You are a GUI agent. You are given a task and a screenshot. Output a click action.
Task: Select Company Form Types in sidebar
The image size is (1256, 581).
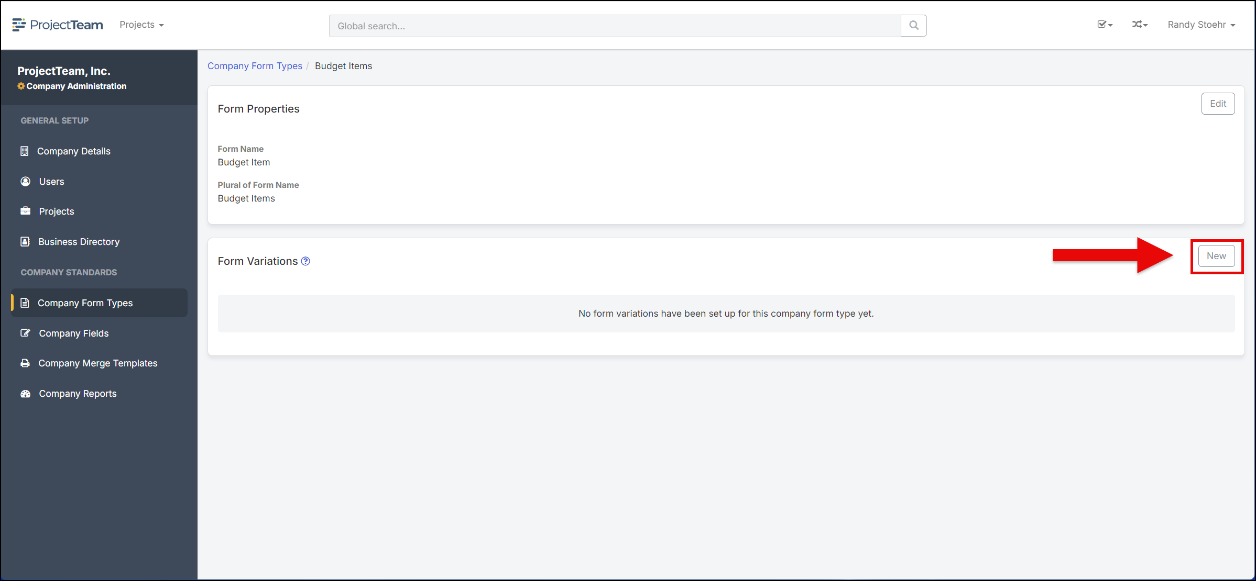[100, 303]
